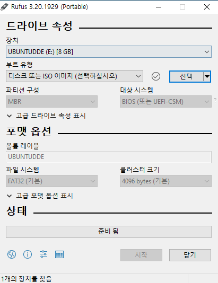Open the 4096 bytes cluster size dropdown

pyautogui.click(x=165, y=181)
